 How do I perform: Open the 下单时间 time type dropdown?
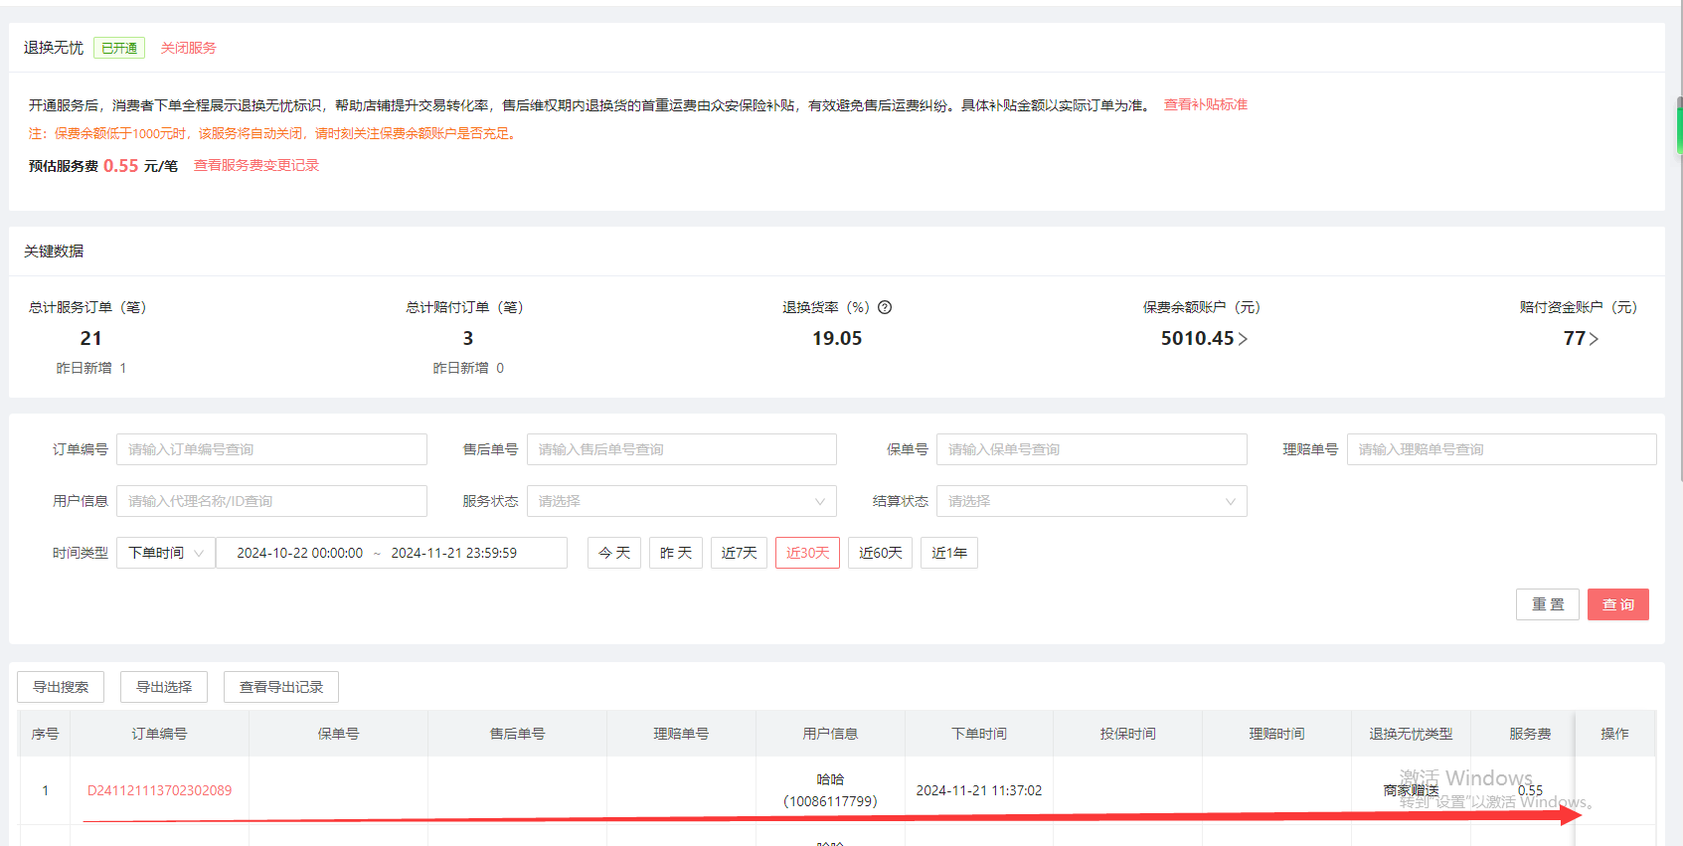point(165,553)
